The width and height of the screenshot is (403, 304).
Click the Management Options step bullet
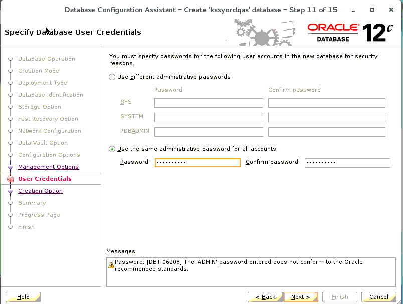[x=10, y=167]
